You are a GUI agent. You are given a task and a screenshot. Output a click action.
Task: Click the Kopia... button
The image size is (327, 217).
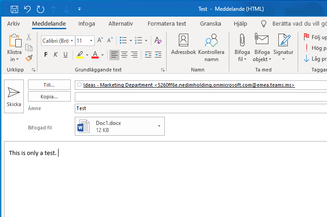[49, 97]
